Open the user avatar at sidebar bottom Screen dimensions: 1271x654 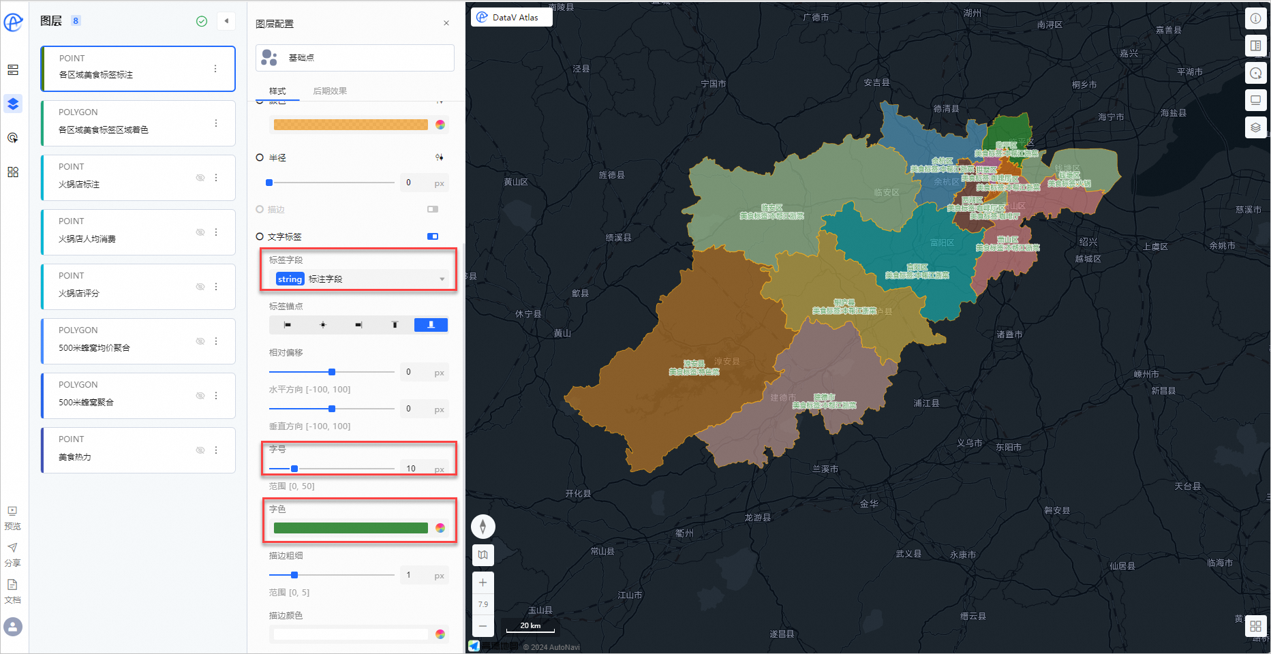tap(13, 627)
